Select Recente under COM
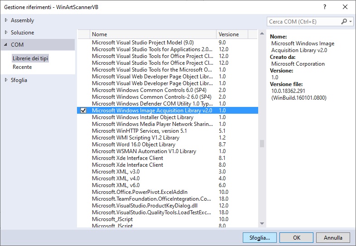Screen dimensions: 356x246 pyautogui.click(x=22, y=67)
